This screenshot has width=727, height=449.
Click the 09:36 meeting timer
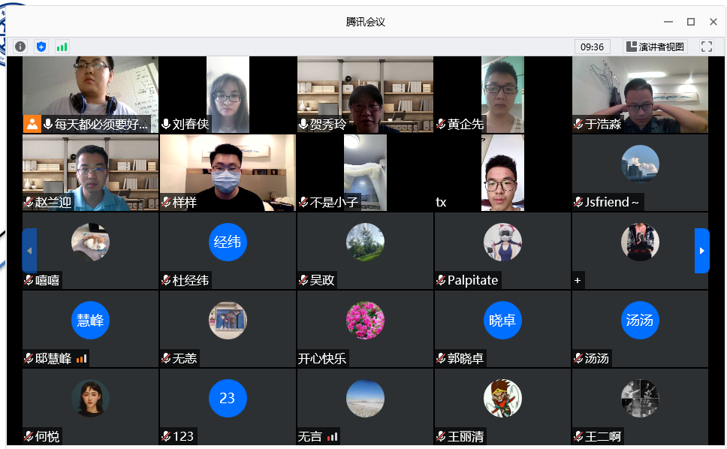pyautogui.click(x=592, y=47)
